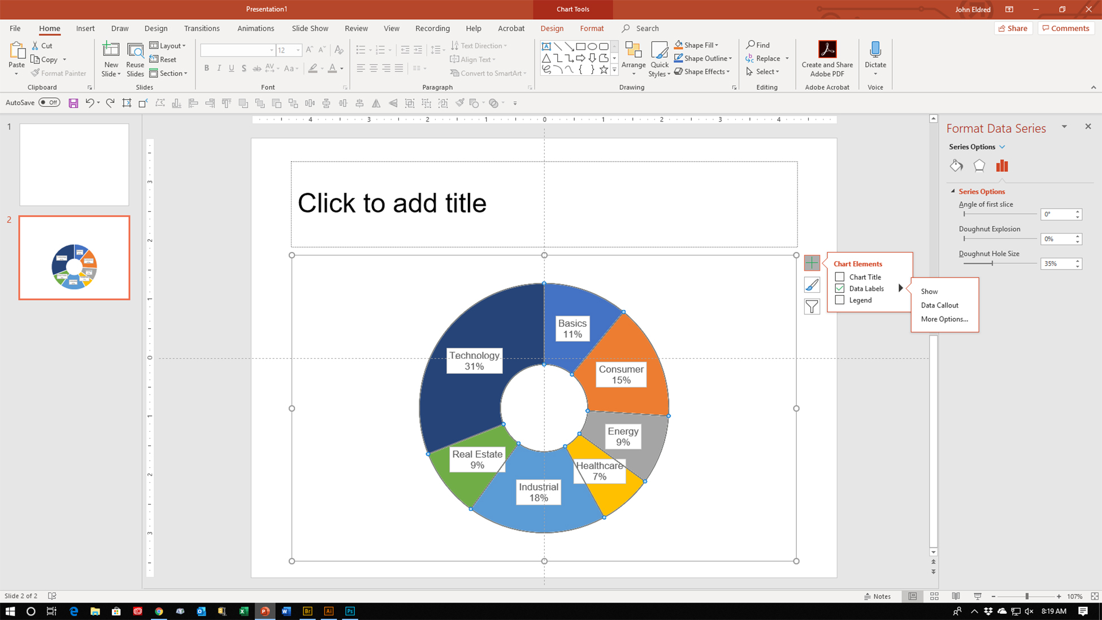Click the Italic formatting icon
The height and width of the screenshot is (620, 1102).
click(219, 68)
